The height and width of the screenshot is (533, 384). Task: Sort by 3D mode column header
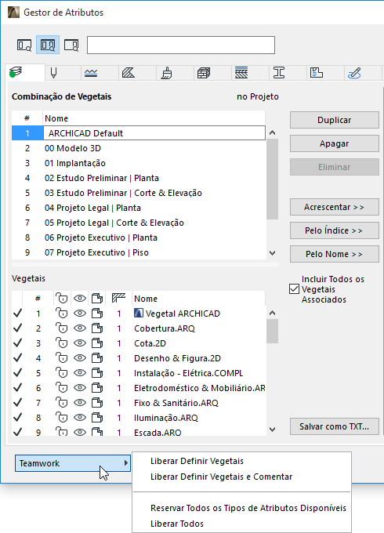(x=97, y=299)
